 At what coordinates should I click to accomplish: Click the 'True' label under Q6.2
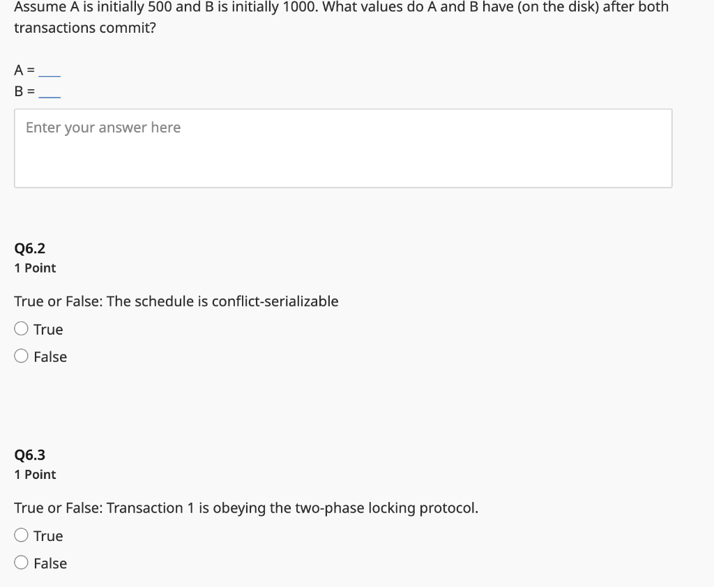[x=48, y=329]
